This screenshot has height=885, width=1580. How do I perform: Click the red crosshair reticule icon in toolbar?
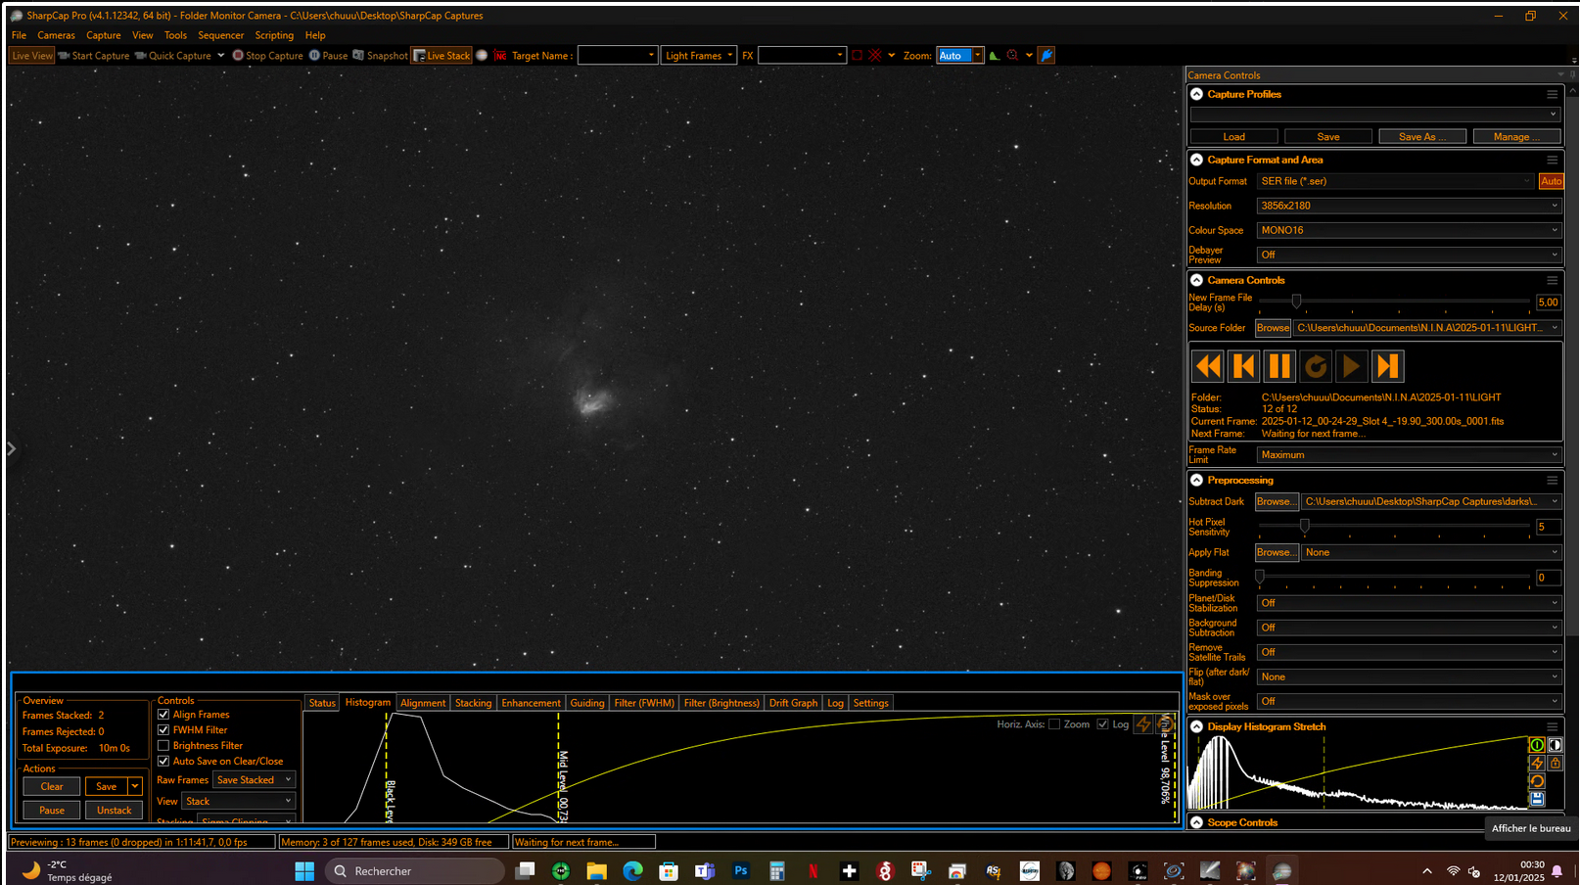tap(875, 56)
